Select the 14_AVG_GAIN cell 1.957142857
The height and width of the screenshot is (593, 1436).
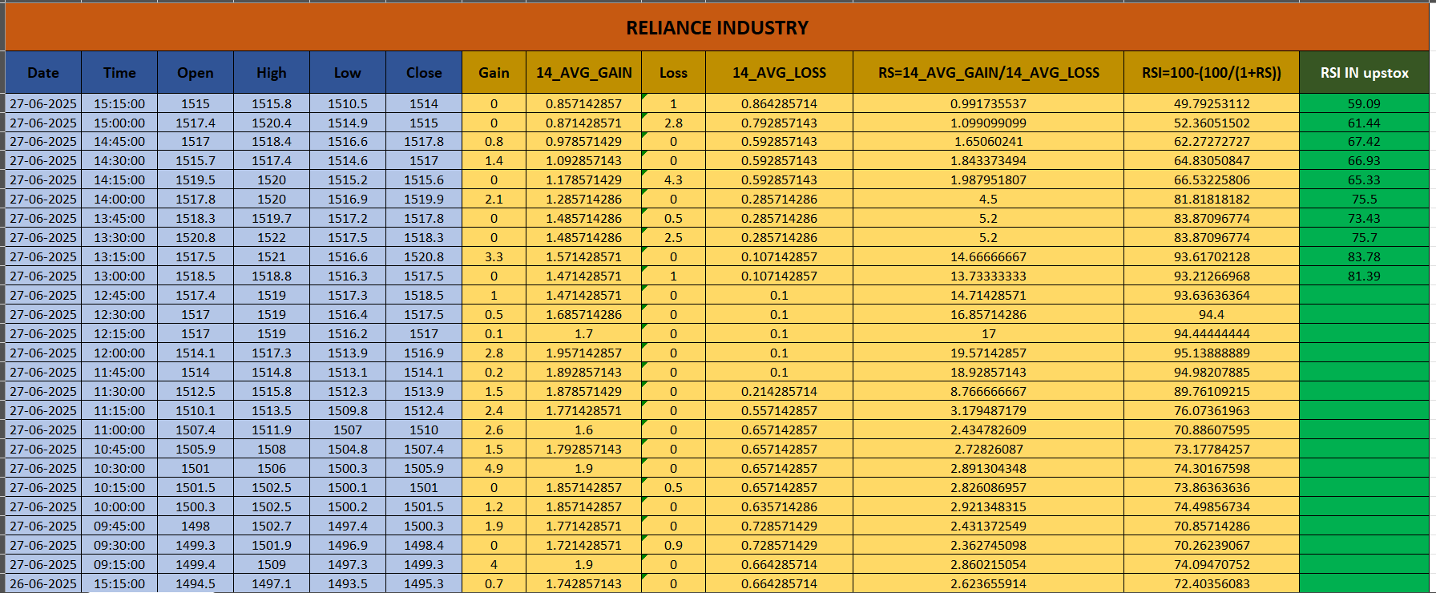(x=584, y=353)
